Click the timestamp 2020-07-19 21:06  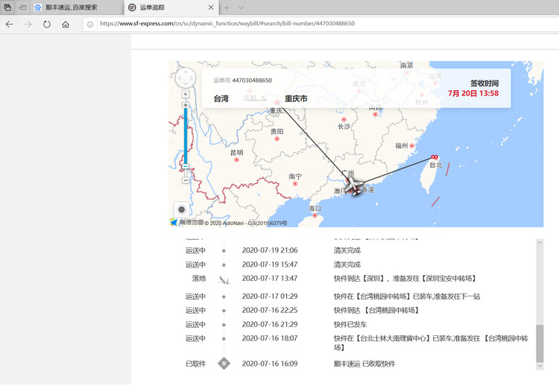(270, 250)
